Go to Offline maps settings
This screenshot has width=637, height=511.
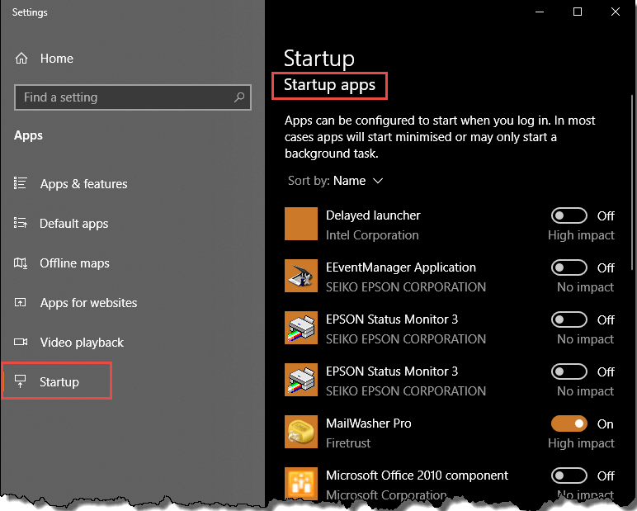pyautogui.click(x=74, y=263)
